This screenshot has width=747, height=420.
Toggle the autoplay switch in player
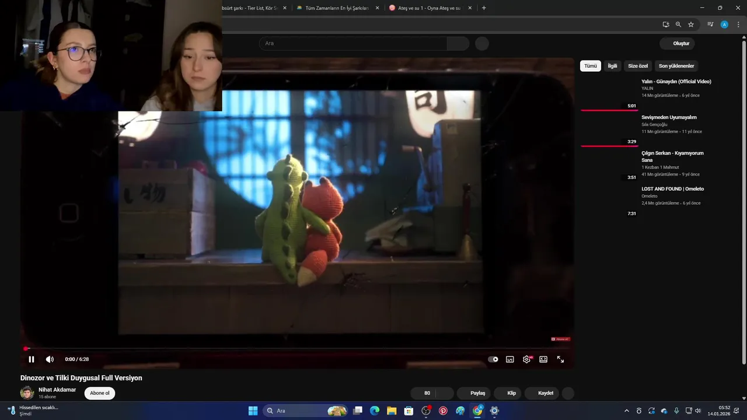click(x=493, y=359)
